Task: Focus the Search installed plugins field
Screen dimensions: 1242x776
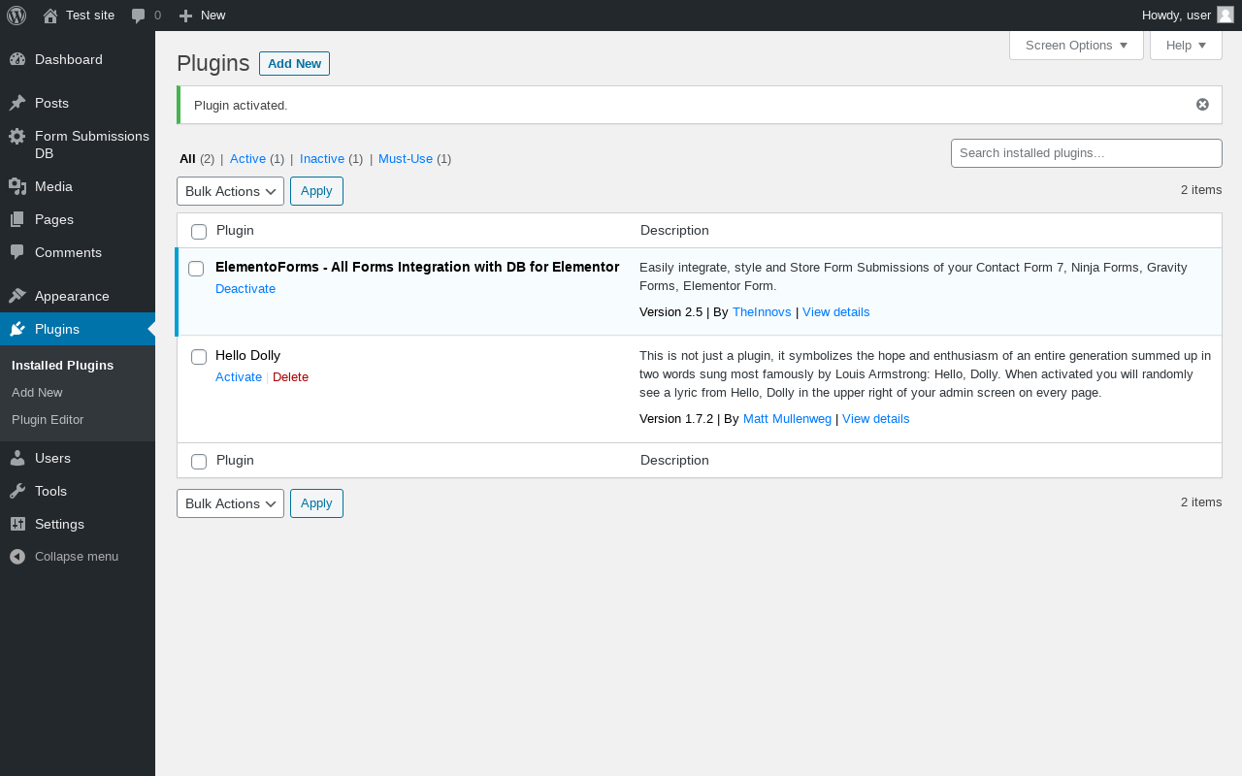Action: click(1087, 153)
